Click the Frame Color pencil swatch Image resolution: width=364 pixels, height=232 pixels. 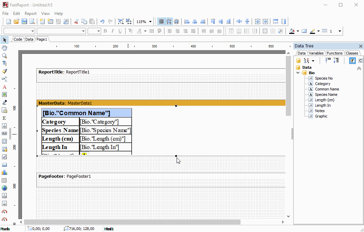(313, 31)
